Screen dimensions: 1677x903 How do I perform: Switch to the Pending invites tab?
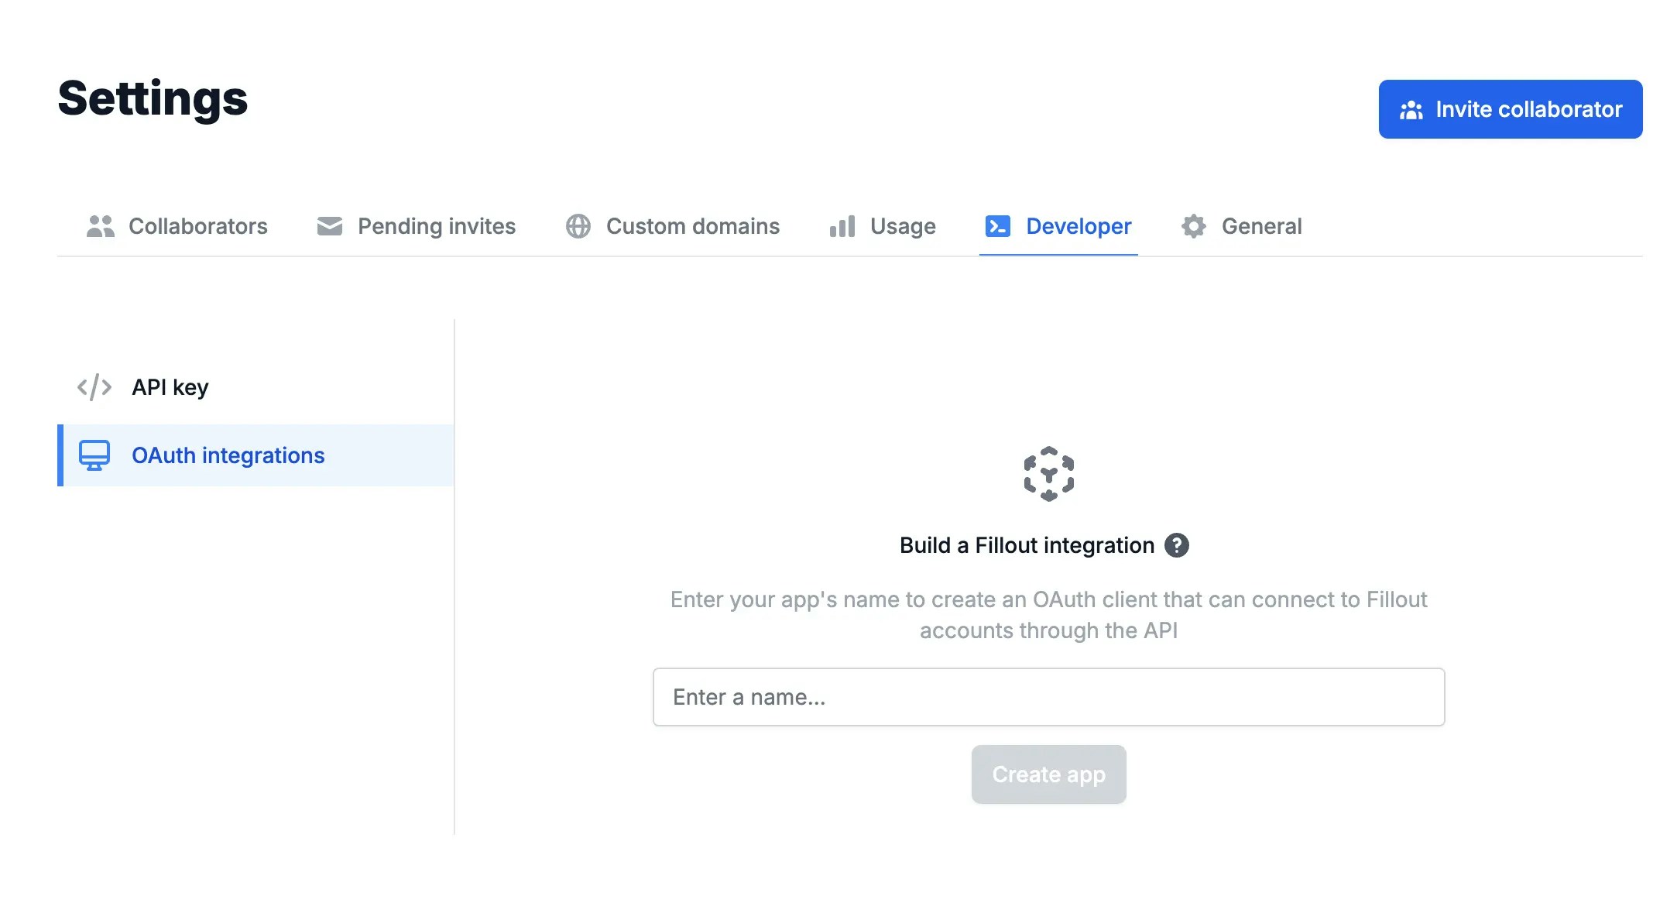pyautogui.click(x=417, y=226)
